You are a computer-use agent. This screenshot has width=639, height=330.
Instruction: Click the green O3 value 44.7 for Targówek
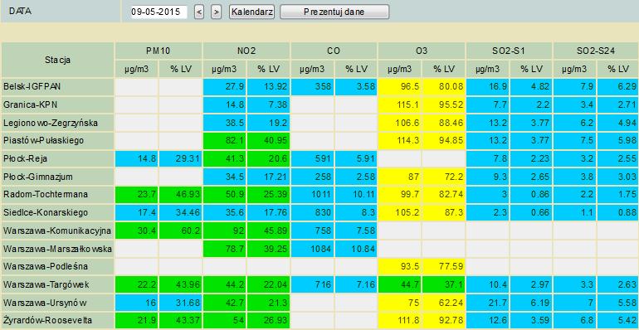click(x=400, y=284)
